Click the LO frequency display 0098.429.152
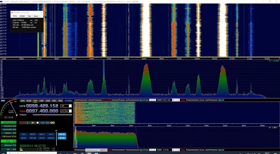The height and width of the screenshot is (154, 280). pyautogui.click(x=42, y=106)
